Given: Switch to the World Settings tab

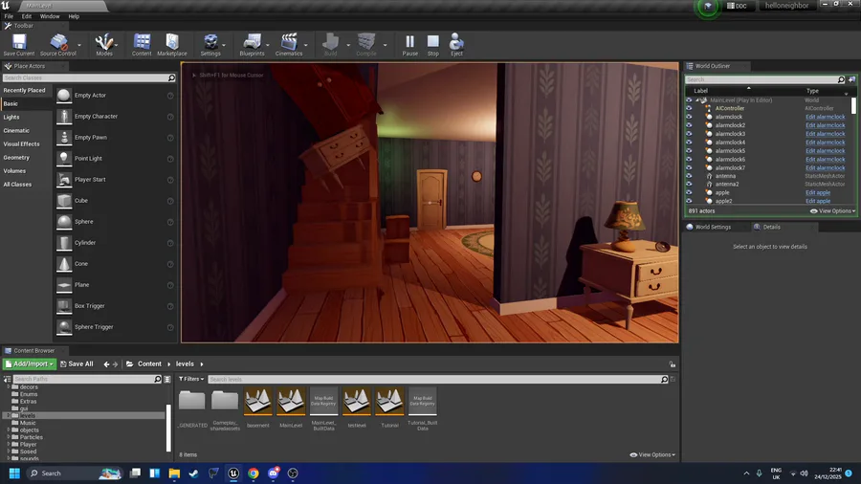Looking at the screenshot, I should (712, 228).
